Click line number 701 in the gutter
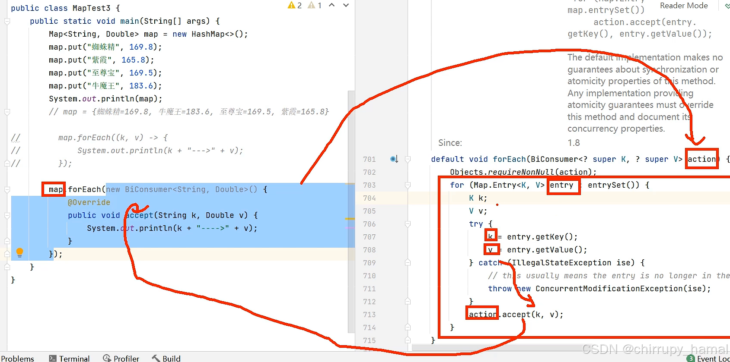 [x=370, y=159]
